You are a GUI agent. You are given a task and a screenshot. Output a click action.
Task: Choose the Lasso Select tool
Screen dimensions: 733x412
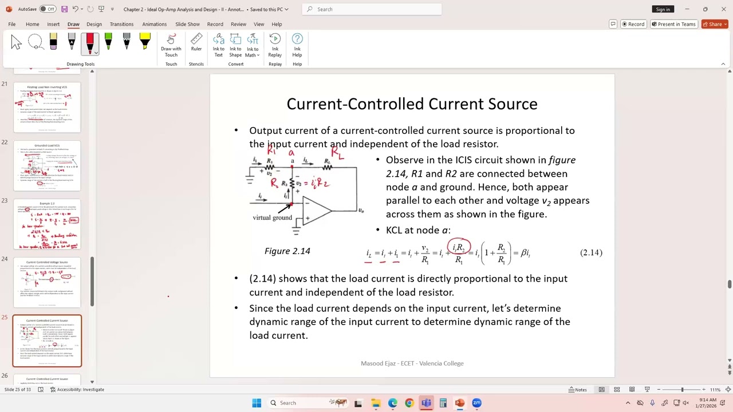(35, 42)
